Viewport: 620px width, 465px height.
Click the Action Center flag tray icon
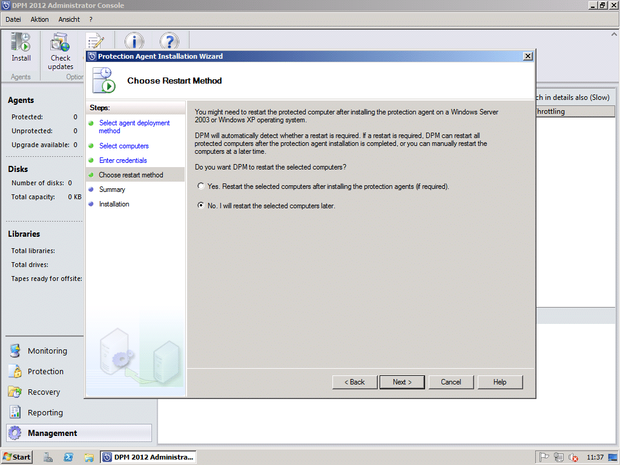point(544,457)
